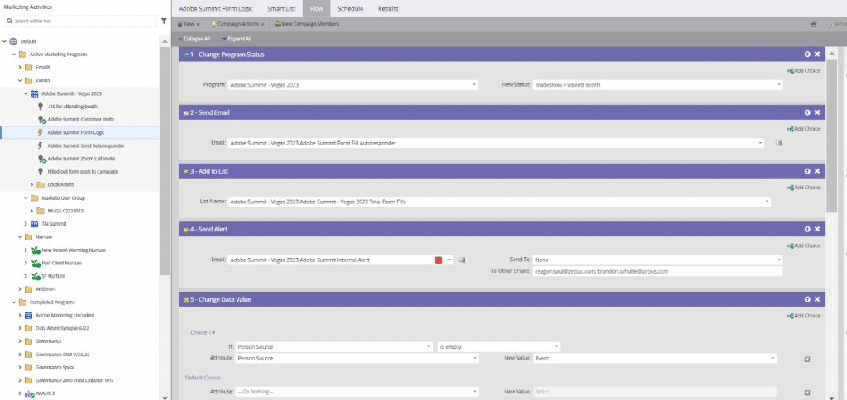The width and height of the screenshot is (847, 400).
Task: Select the Adobe Summit Form Logic tab
Action: click(216, 8)
